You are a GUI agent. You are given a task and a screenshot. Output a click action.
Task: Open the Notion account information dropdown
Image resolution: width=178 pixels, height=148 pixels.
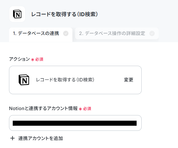[x=75, y=123]
